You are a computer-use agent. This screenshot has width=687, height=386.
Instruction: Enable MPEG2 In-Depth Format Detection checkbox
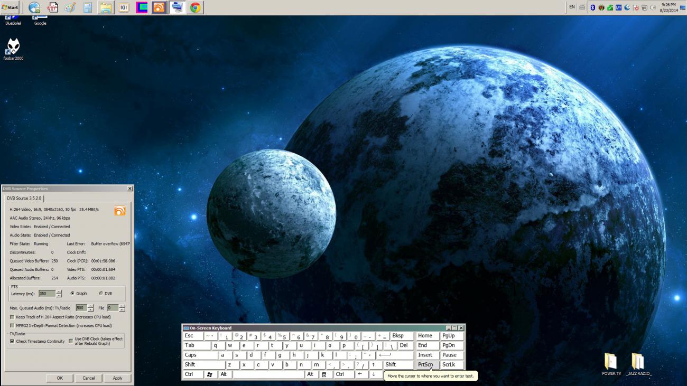click(x=12, y=326)
